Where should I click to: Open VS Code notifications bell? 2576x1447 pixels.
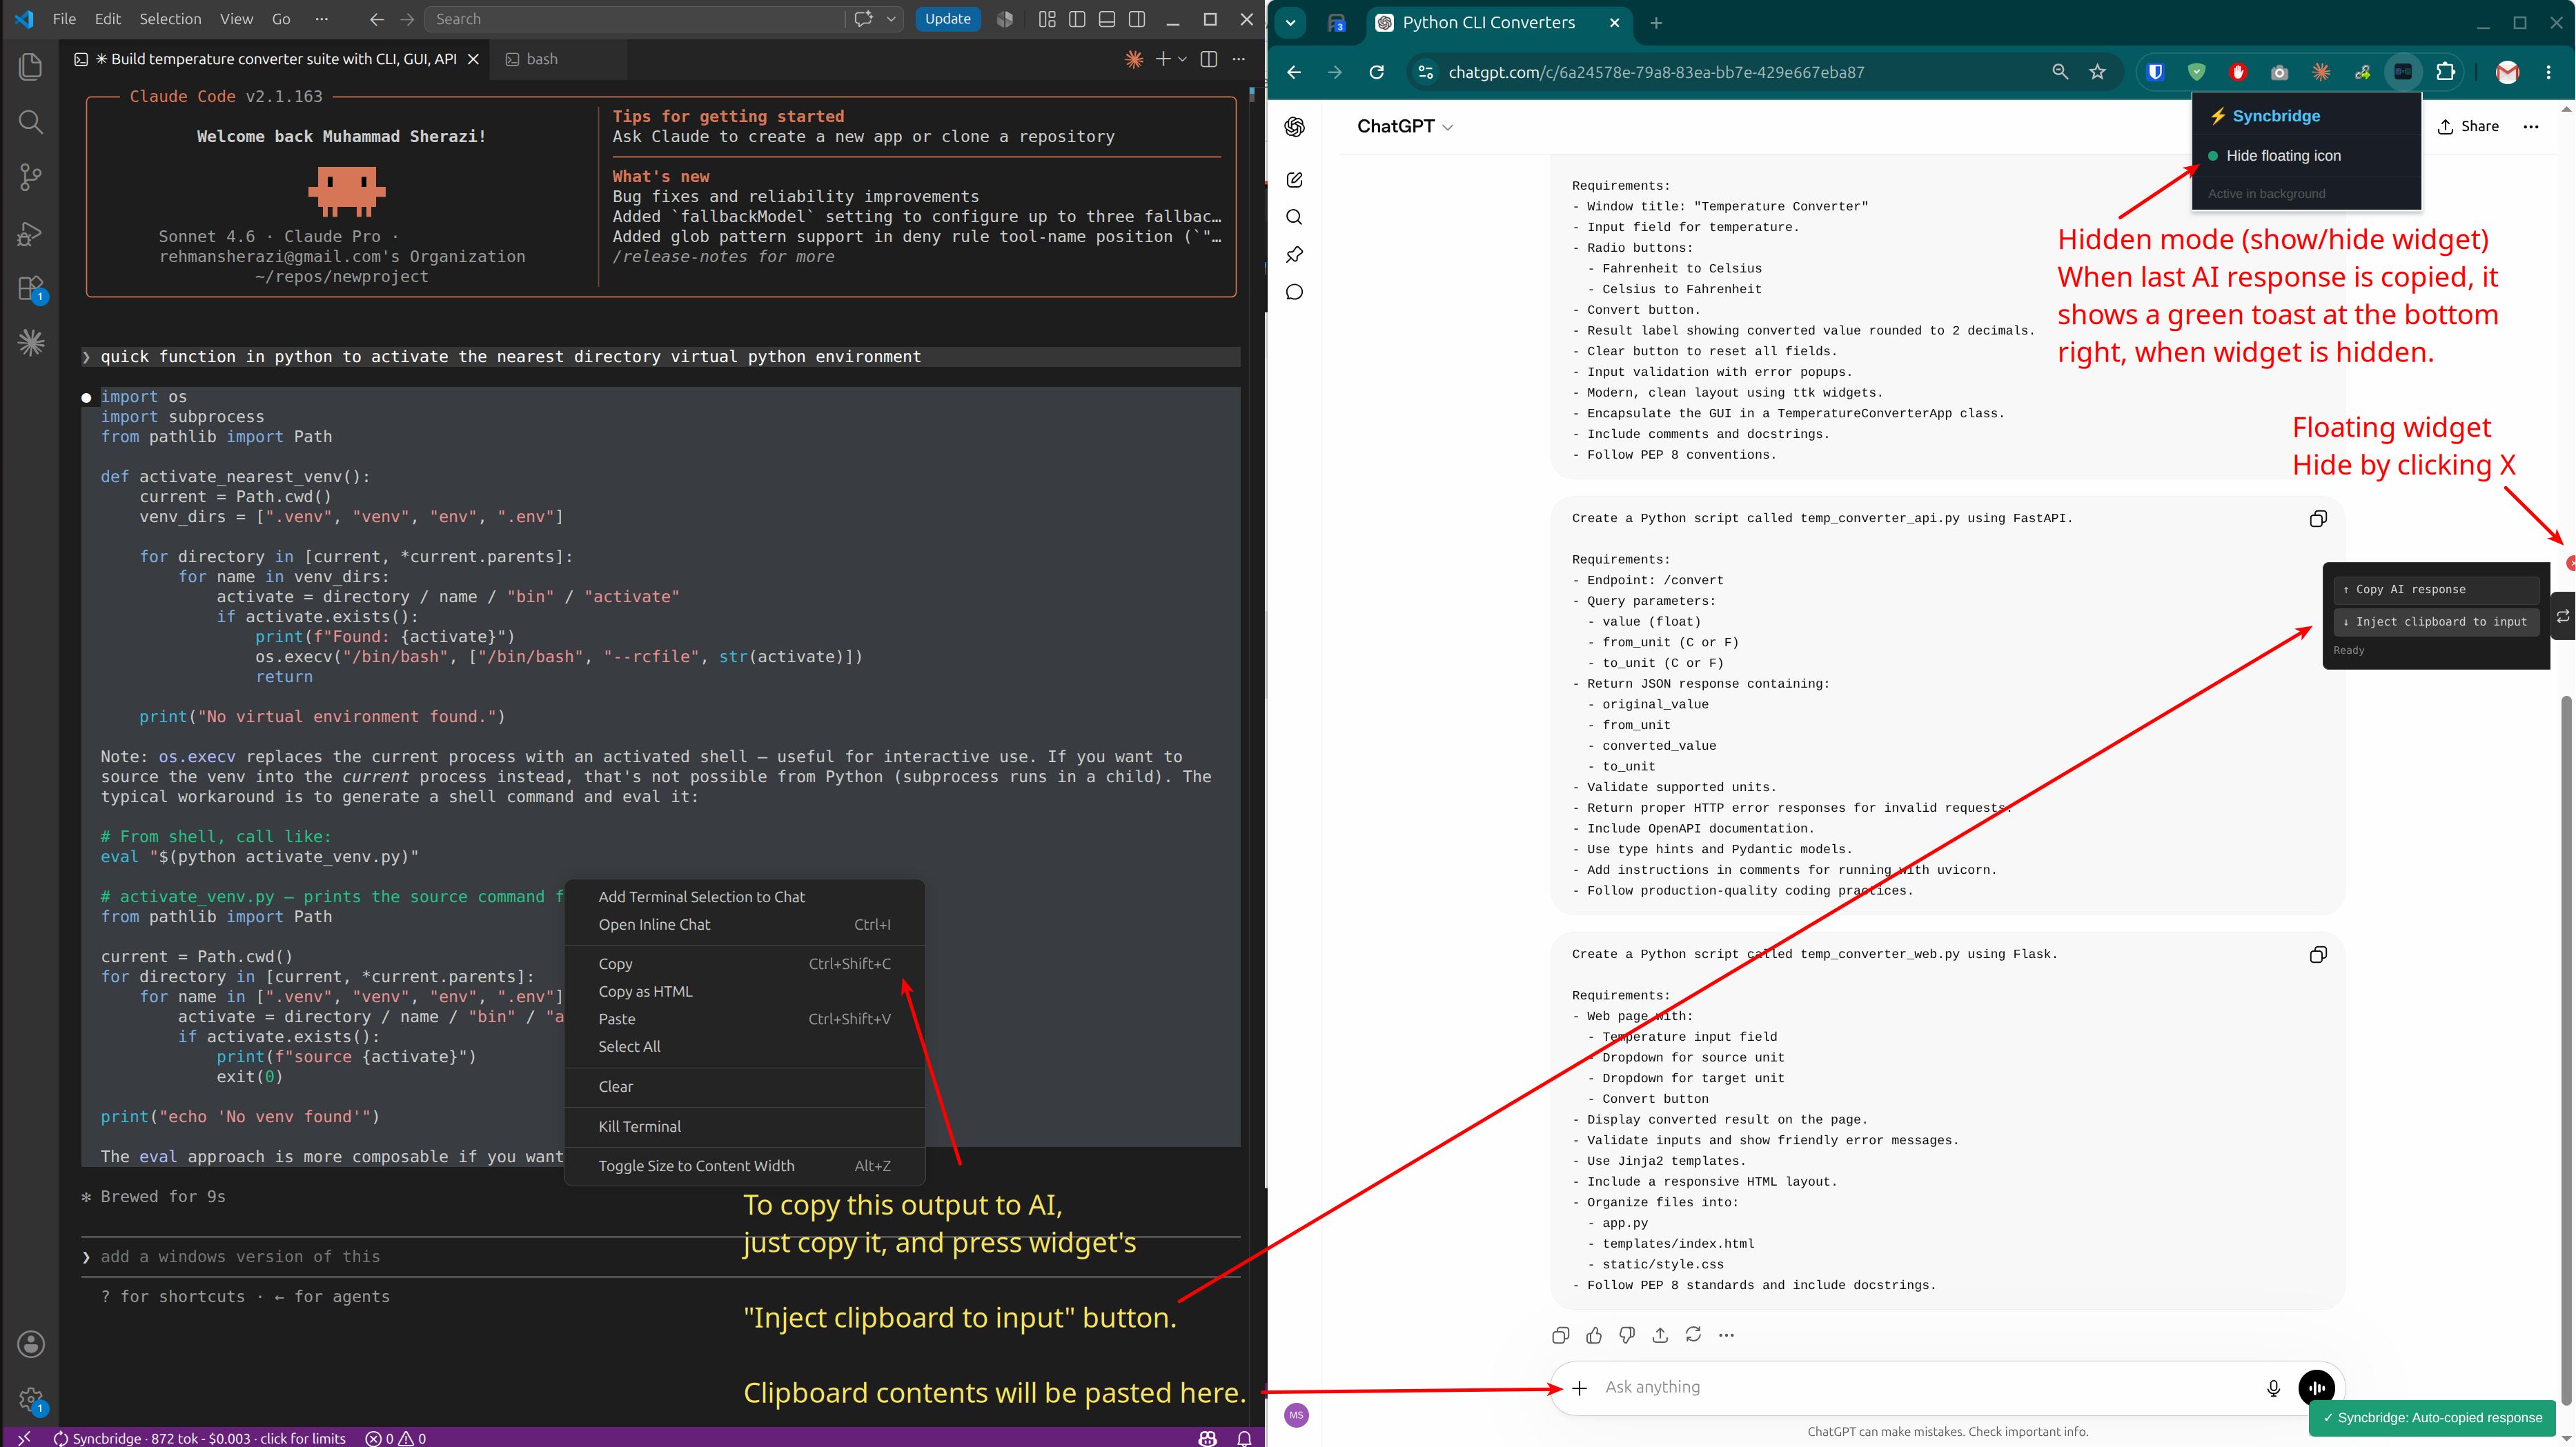[1244, 1438]
